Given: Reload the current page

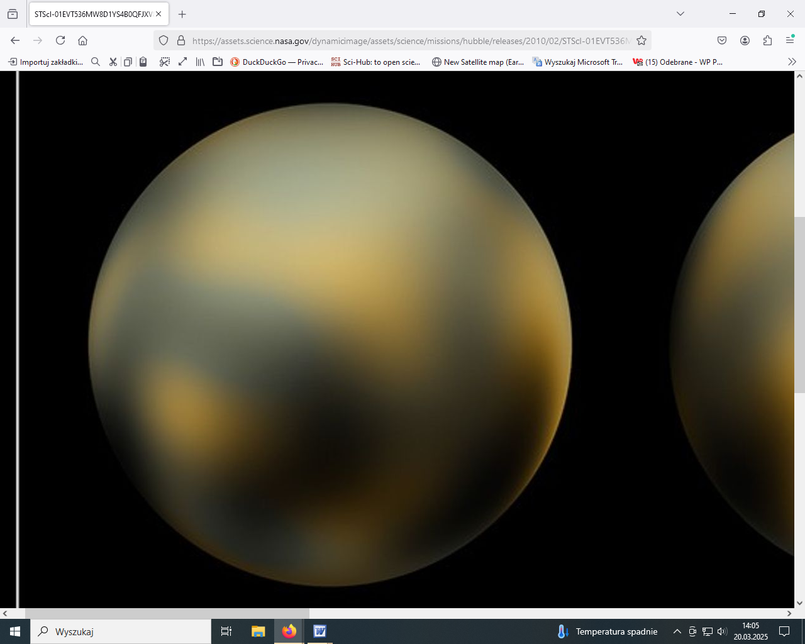Looking at the screenshot, I should (60, 40).
